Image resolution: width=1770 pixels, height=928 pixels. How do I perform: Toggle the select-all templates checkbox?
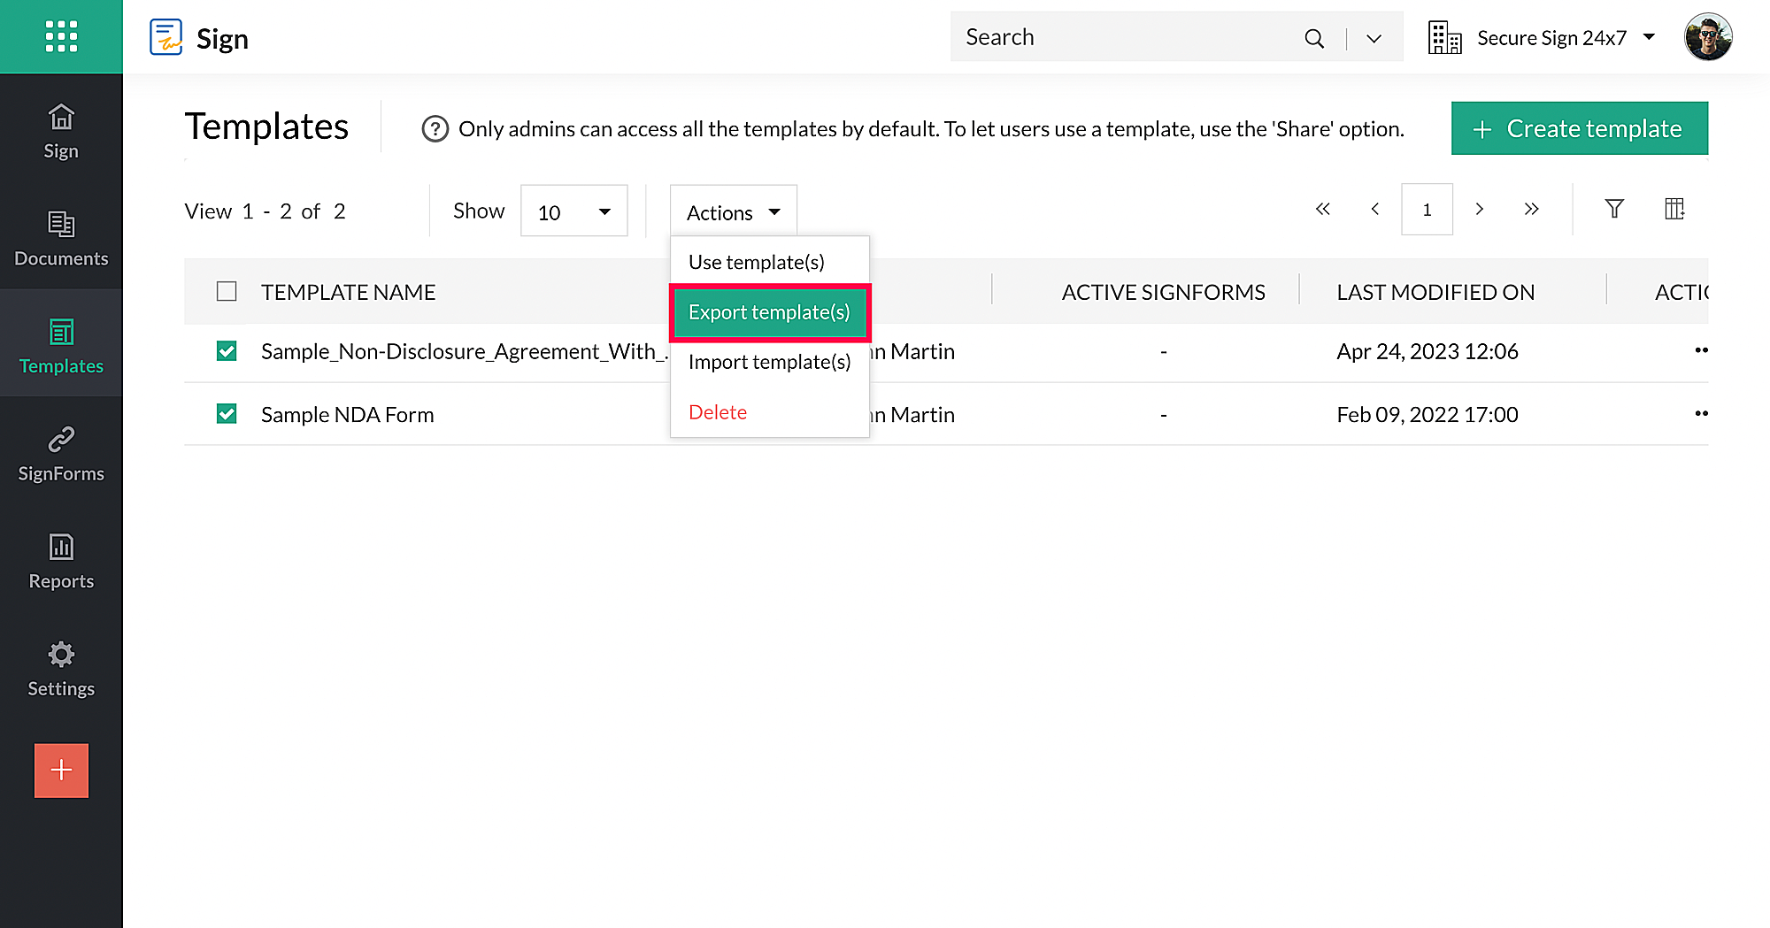(227, 292)
